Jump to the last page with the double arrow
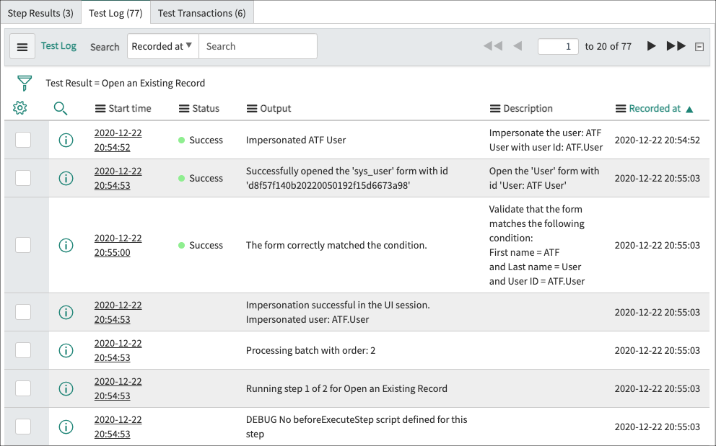716x446 pixels. [x=676, y=45]
